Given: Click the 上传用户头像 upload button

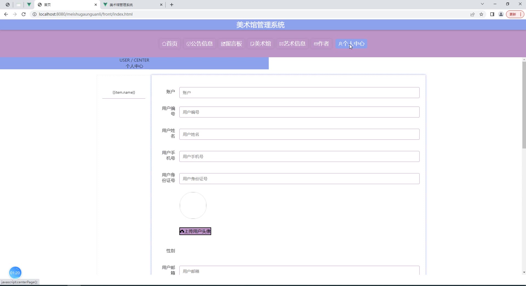Looking at the screenshot, I should pos(195,231).
